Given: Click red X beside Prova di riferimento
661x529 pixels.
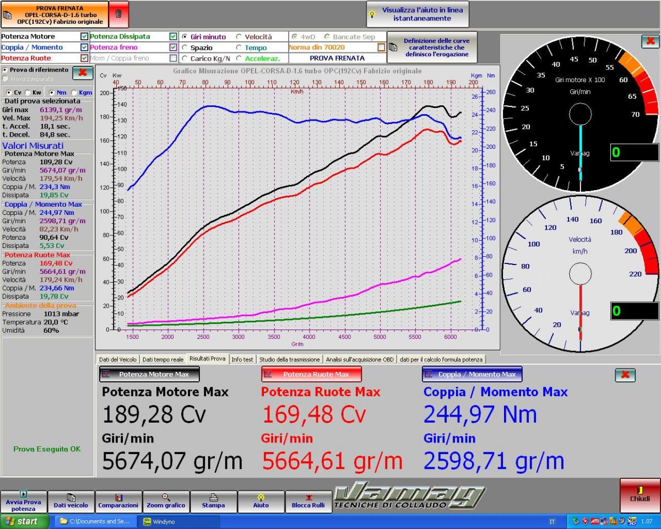Looking at the screenshot, I should (x=83, y=73).
